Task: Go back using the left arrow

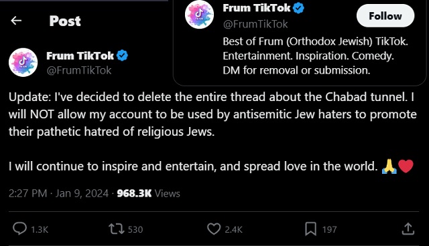Action: 16,21
